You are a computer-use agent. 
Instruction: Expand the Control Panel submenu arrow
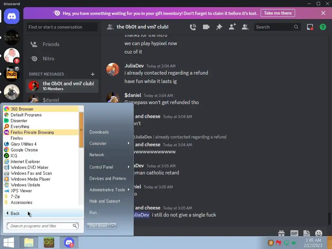point(128,167)
